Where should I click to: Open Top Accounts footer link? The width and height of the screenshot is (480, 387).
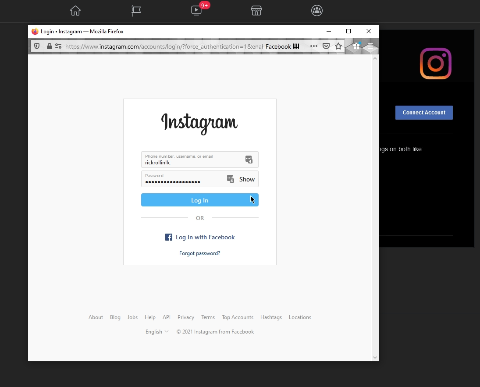[238, 317]
